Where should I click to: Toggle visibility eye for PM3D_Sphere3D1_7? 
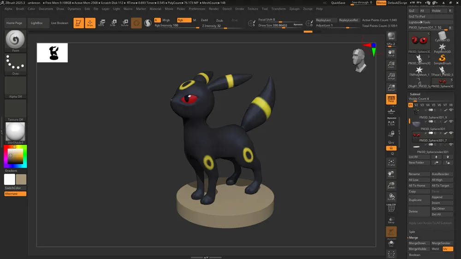point(451,133)
